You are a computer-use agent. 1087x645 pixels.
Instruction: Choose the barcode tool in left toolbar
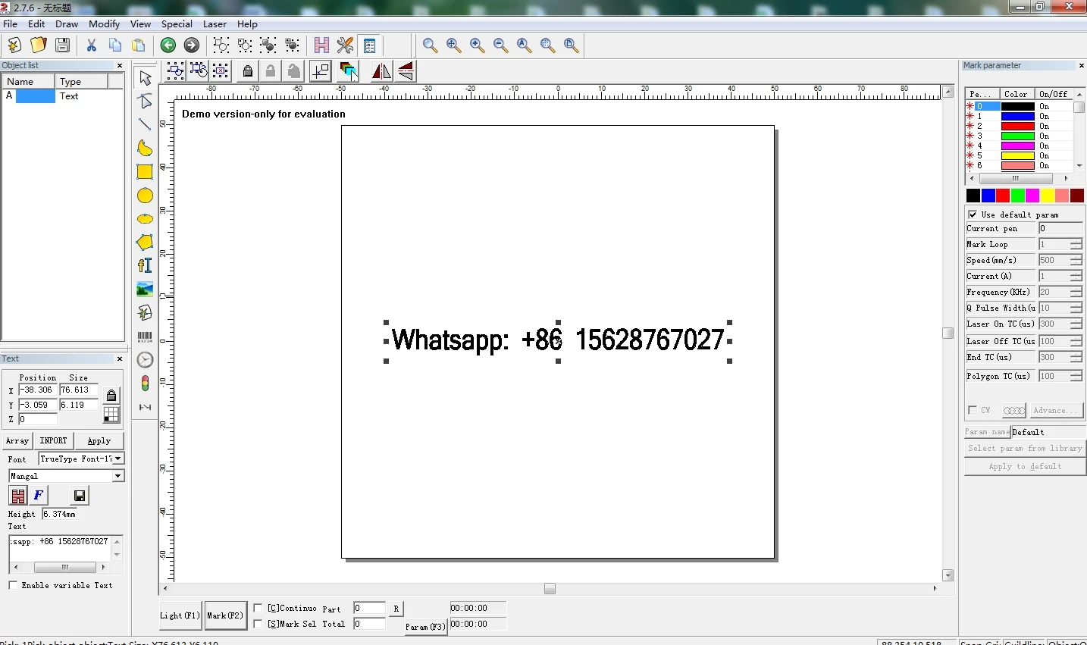coord(145,337)
